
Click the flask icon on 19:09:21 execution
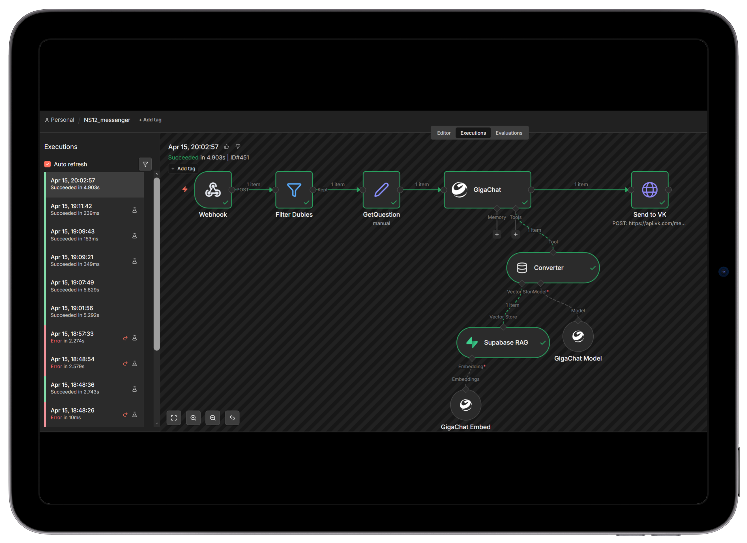(x=134, y=261)
